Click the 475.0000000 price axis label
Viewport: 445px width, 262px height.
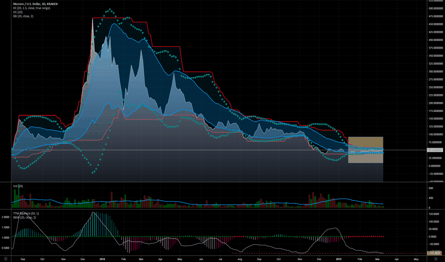435,16
